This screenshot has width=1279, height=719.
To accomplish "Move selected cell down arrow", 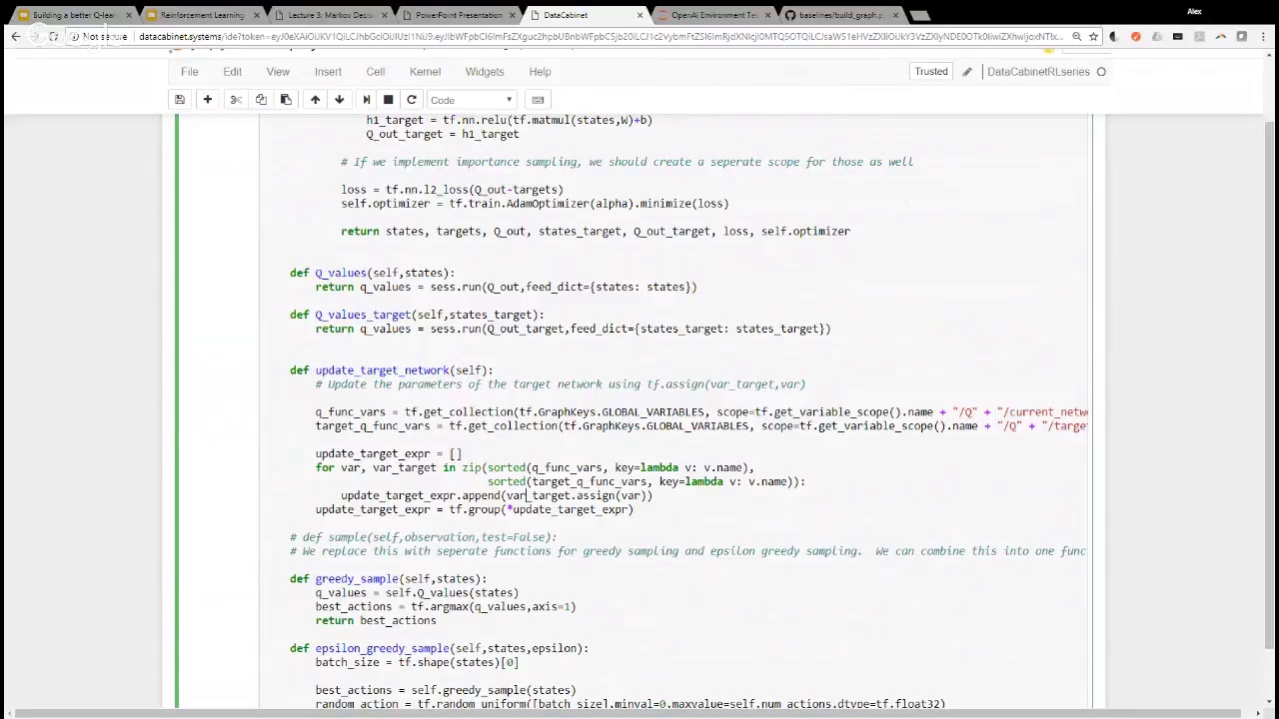I will [x=339, y=100].
